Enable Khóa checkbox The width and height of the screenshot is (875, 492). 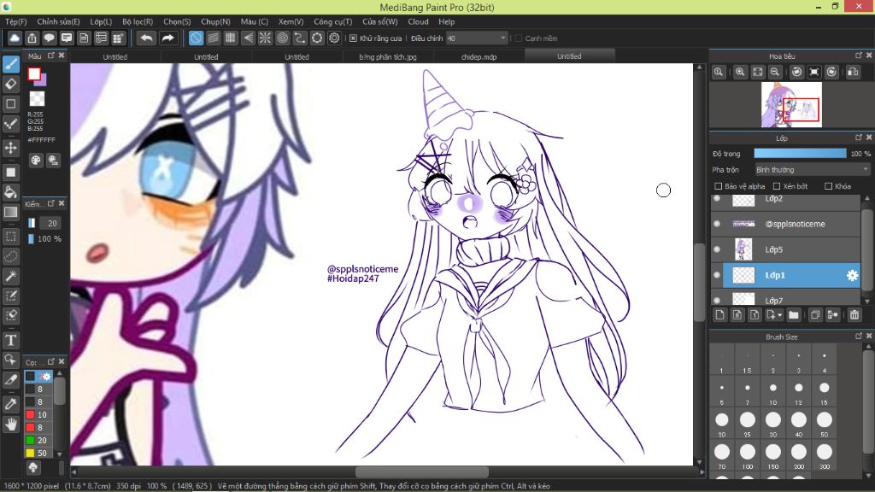tap(828, 186)
